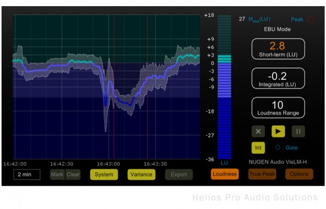The height and width of the screenshot is (209, 326).
Task: Click the Loudness Range 10 readout
Action: pyautogui.click(x=278, y=108)
